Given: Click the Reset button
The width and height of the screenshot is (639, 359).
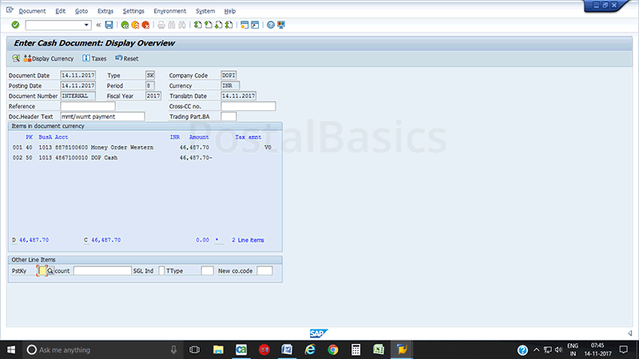Looking at the screenshot, I should 127,58.
